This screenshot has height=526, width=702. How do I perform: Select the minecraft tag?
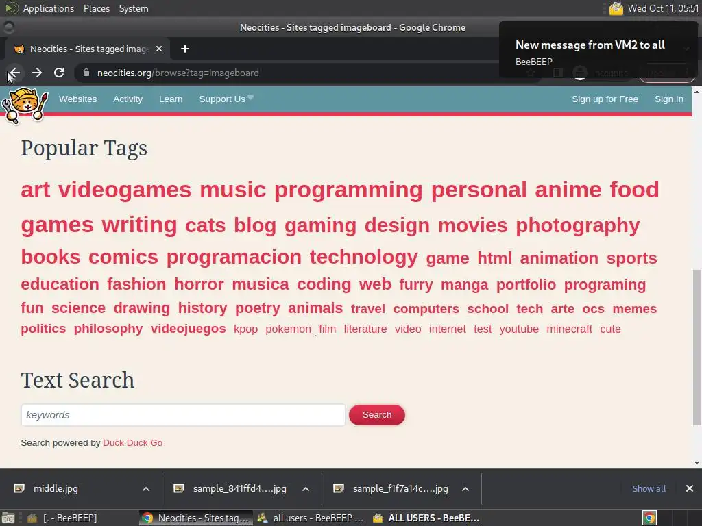pos(569,329)
